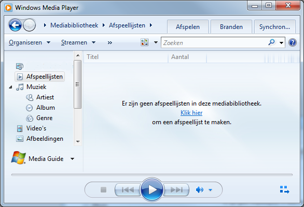Viewport: 304px width, 207px height.
Task: Click the navigation pane scroll up arrow
Action: (x=78, y=55)
